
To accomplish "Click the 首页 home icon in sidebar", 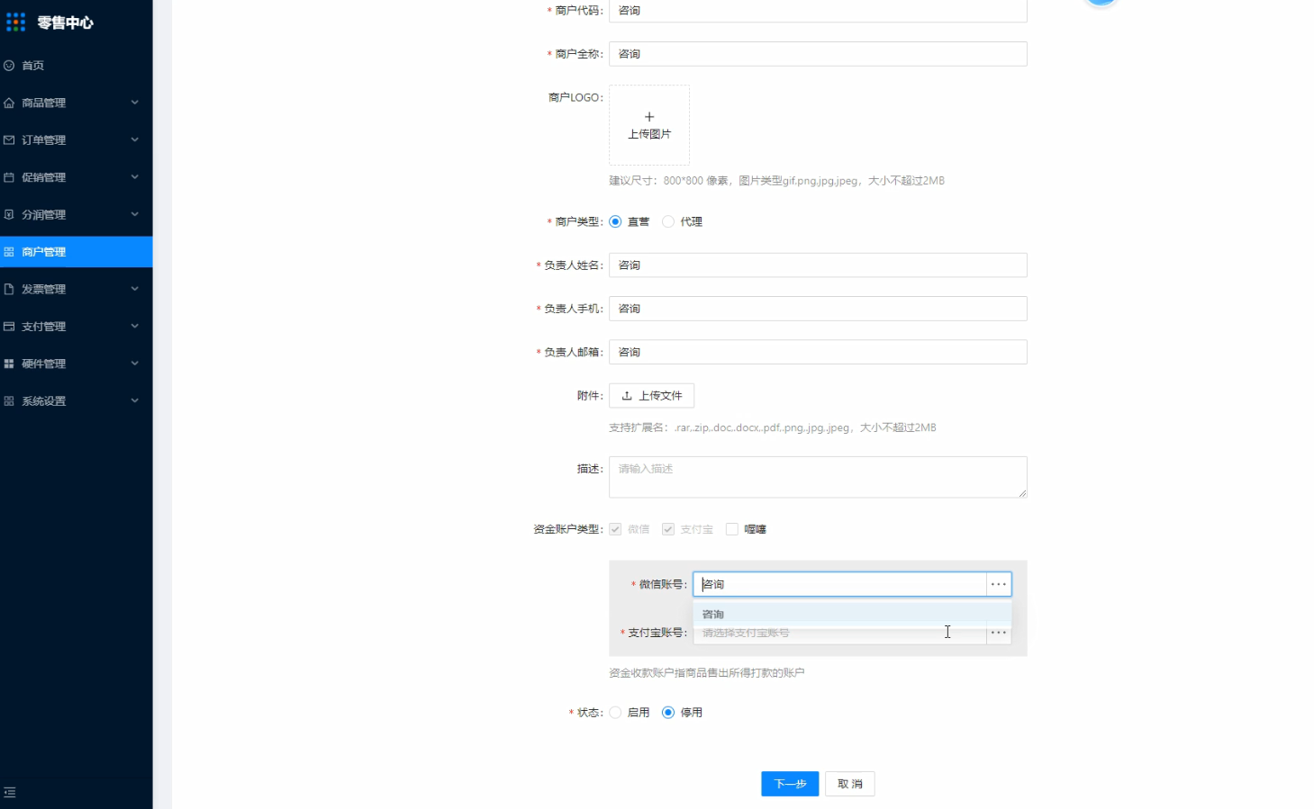I will click(9, 66).
